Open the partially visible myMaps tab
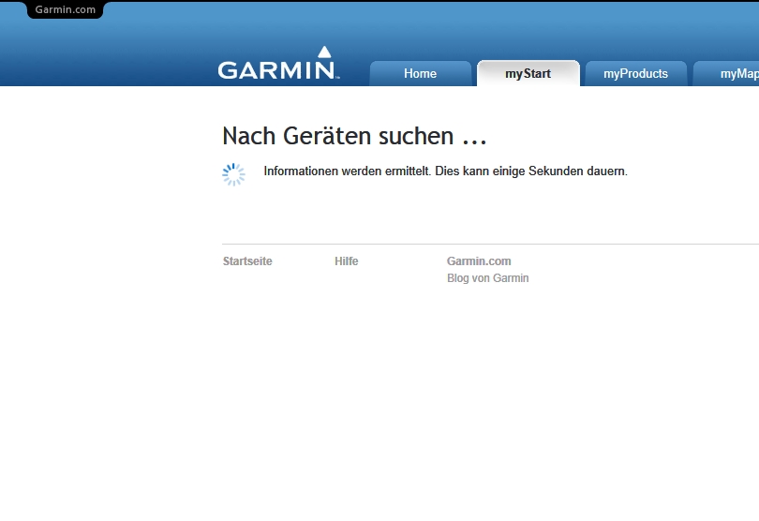Image resolution: width=759 pixels, height=521 pixels. [x=735, y=73]
